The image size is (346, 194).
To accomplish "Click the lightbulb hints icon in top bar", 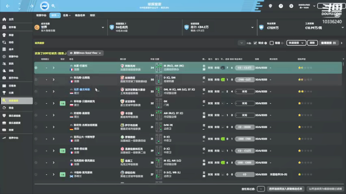I will [270, 6].
